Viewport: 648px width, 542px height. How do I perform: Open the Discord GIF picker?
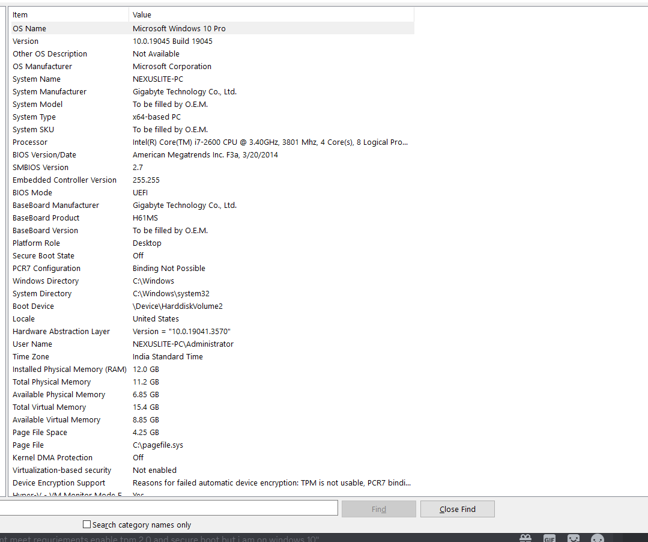(550, 538)
